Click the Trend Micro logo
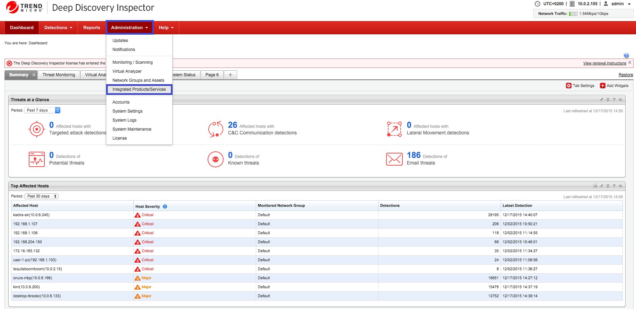636x309 pixels. 24,7
